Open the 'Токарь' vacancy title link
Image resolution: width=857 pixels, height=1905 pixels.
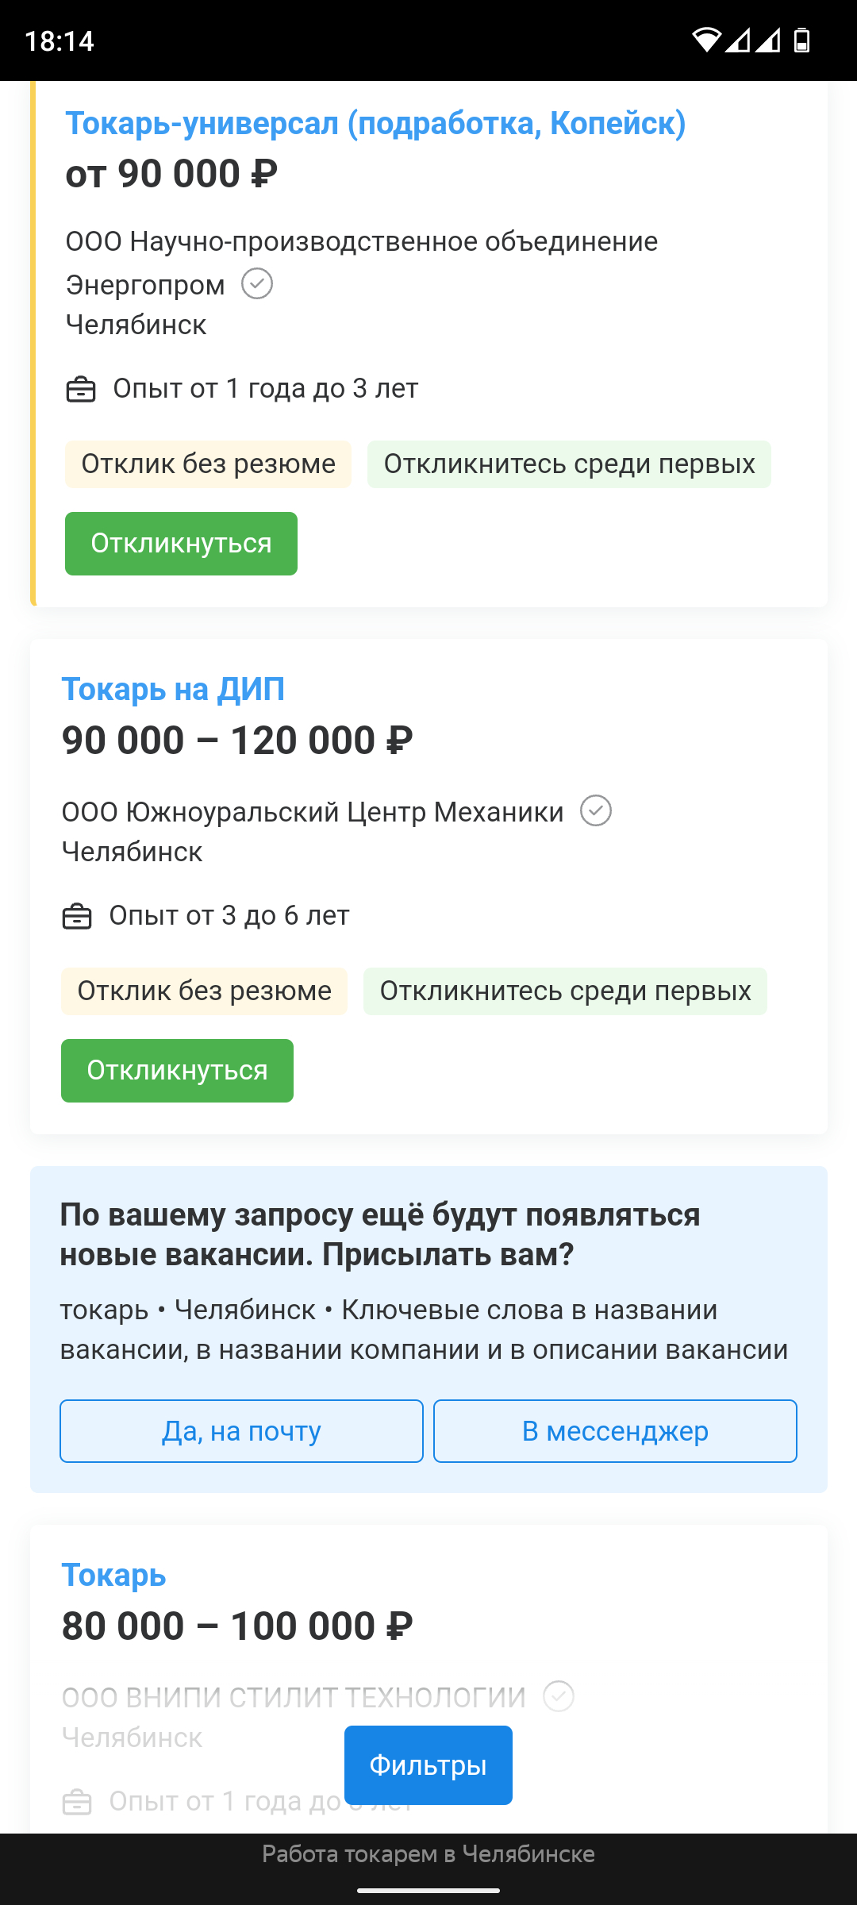pos(114,1576)
